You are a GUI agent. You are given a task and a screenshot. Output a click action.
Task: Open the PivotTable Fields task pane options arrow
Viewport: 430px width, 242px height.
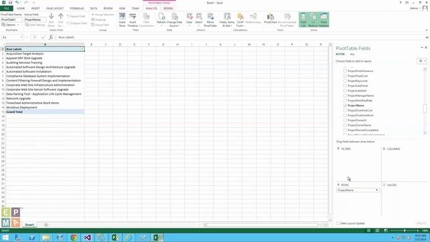pos(422,48)
